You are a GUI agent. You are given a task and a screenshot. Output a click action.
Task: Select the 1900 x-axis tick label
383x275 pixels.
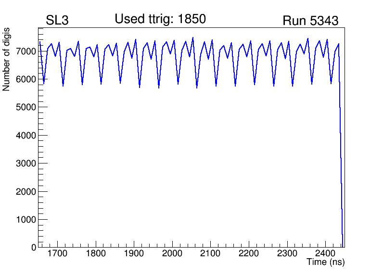point(134,253)
